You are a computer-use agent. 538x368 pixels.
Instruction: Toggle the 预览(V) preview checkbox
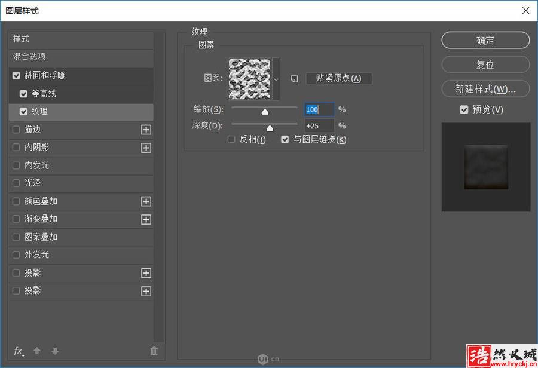coord(464,110)
